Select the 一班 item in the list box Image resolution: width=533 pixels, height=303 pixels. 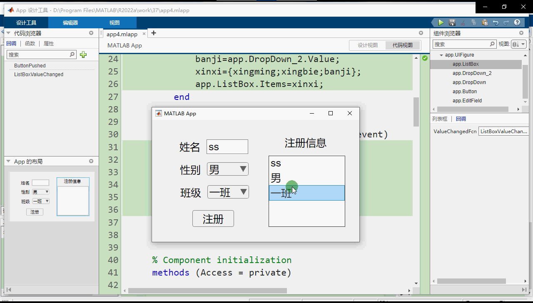coord(307,193)
